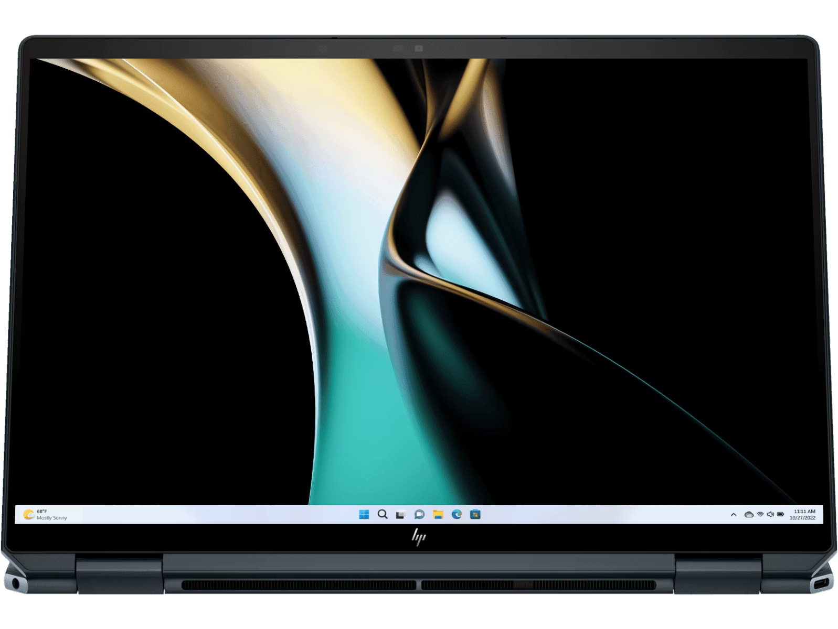
Task: Open the Windows Start menu
Action: point(364,514)
